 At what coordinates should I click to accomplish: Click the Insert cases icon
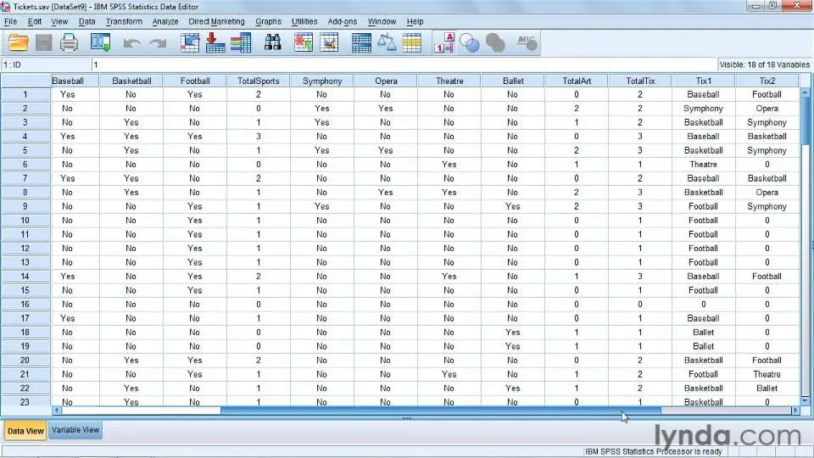click(x=304, y=42)
